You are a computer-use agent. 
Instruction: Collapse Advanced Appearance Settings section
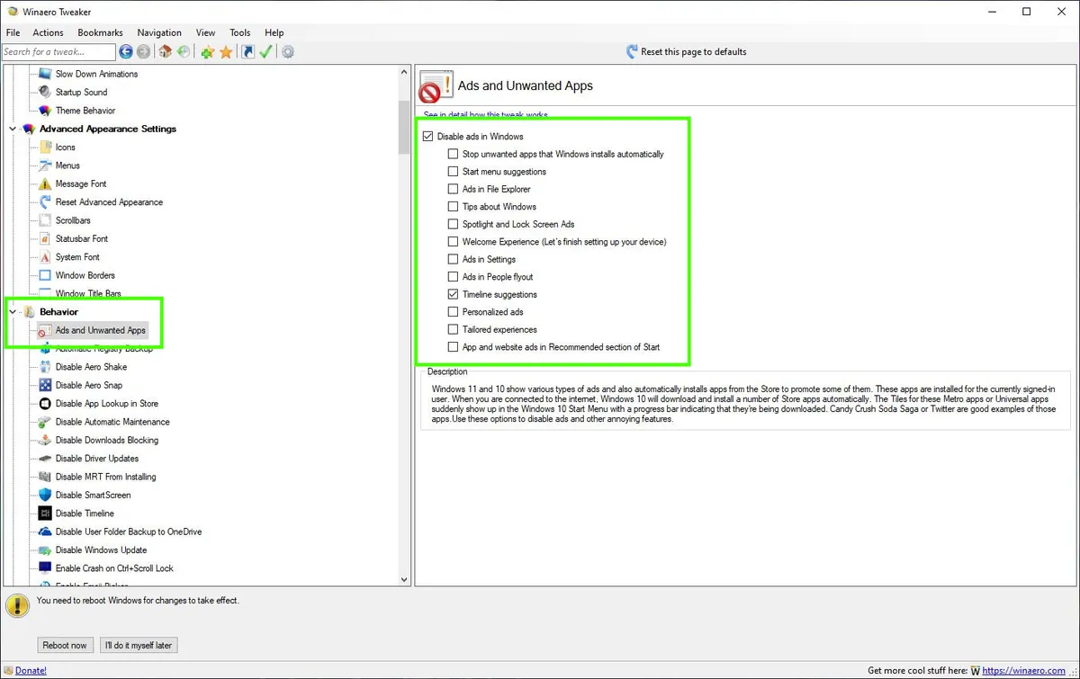tap(13, 129)
